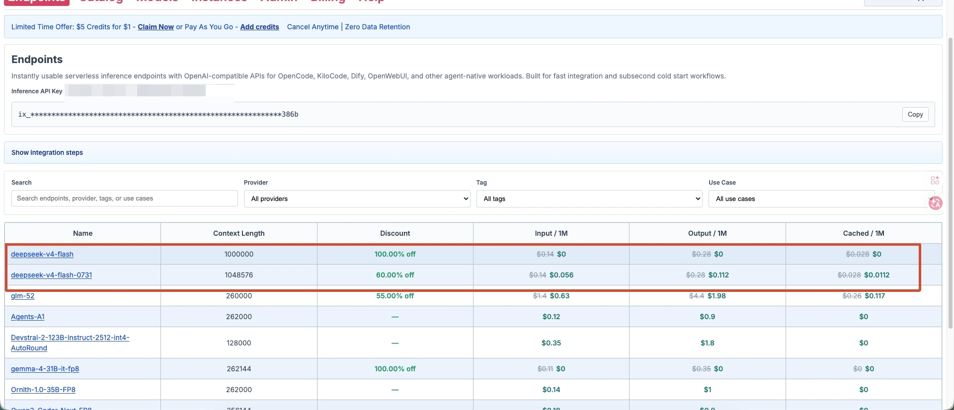This screenshot has height=410, width=954.
Task: Click the Inference API Key label
Action: 37,91
